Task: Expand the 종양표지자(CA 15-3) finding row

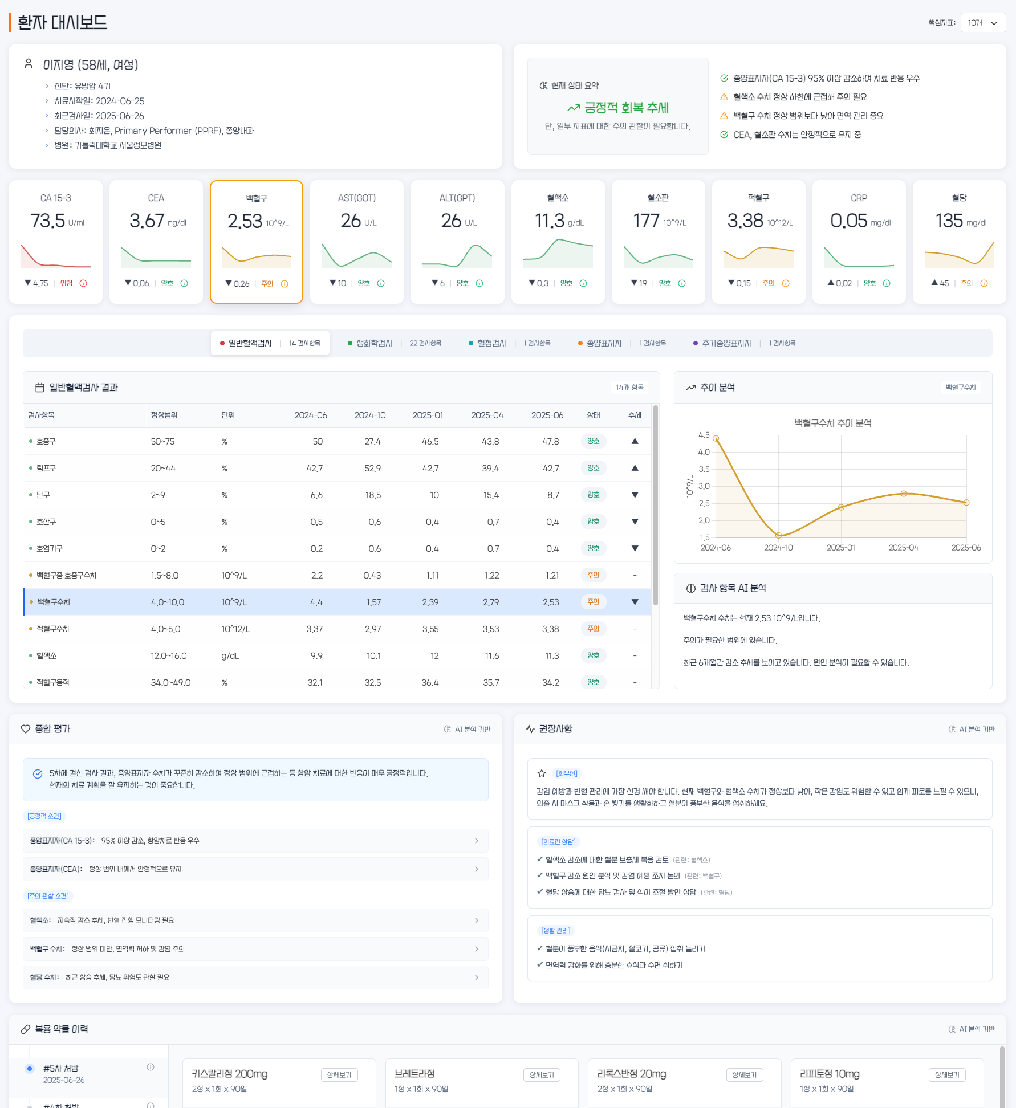Action: (x=255, y=841)
